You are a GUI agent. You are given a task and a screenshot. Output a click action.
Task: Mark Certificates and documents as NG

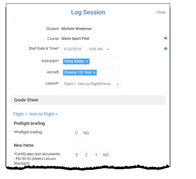tap(106, 155)
